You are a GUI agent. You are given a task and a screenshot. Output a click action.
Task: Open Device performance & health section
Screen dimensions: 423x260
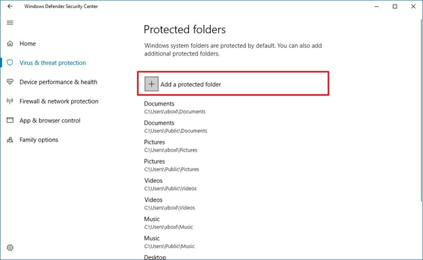(58, 82)
